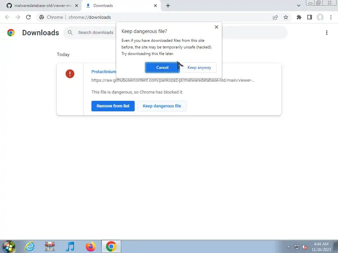Click the Chrome taskbar button
Image resolution: width=338 pixels, height=253 pixels.
pyautogui.click(x=111, y=246)
